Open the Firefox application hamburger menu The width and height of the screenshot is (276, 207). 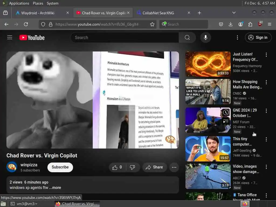coord(269,24)
